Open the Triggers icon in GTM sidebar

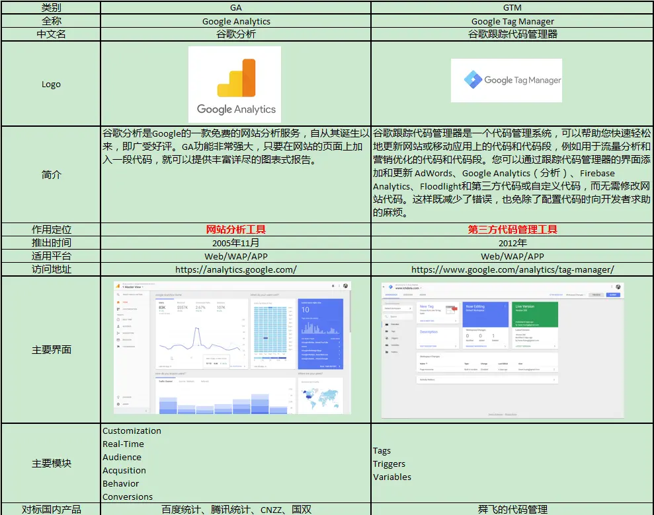387,338
